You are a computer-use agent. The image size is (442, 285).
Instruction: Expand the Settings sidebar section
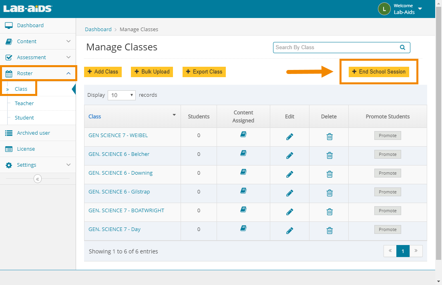click(38, 165)
